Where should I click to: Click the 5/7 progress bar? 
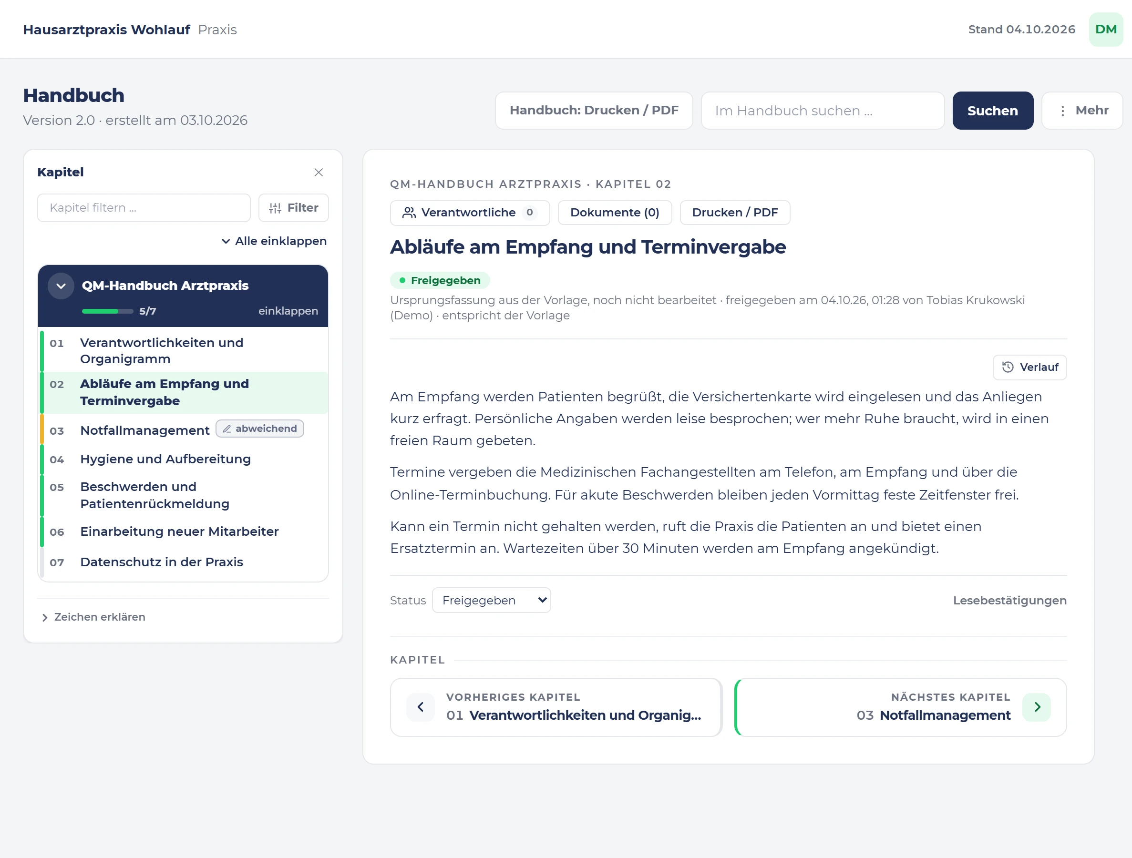107,311
